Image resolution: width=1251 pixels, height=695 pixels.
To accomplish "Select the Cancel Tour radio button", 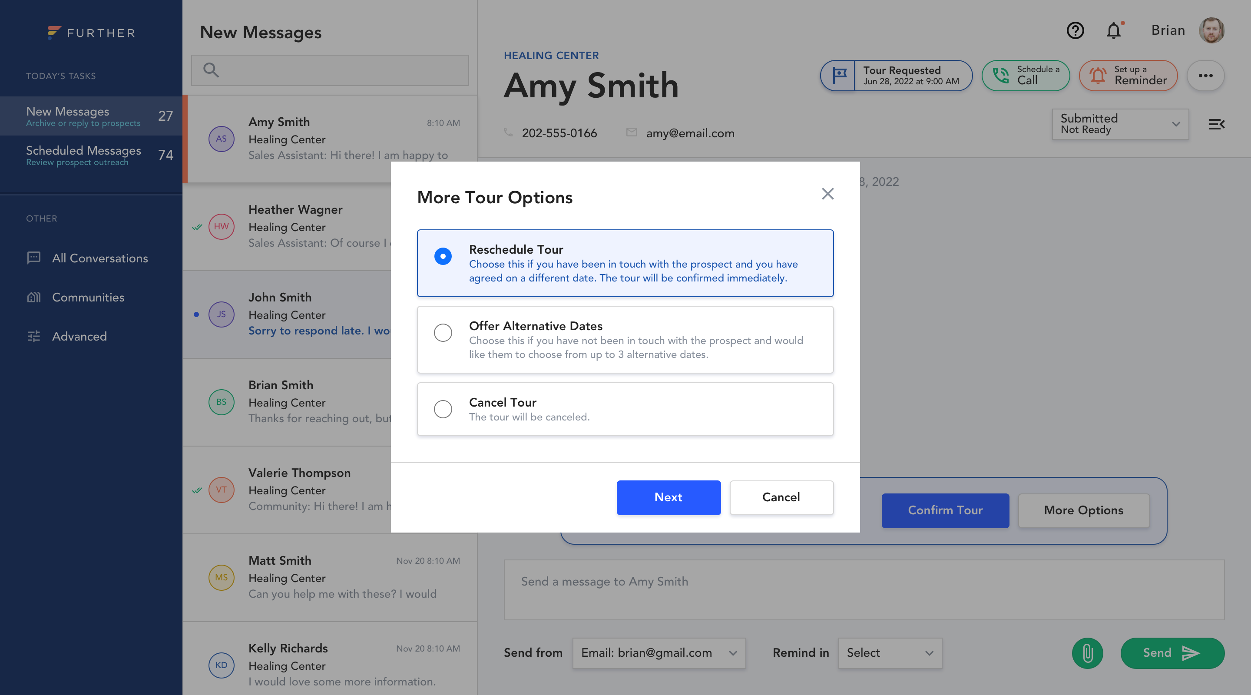I will (443, 409).
